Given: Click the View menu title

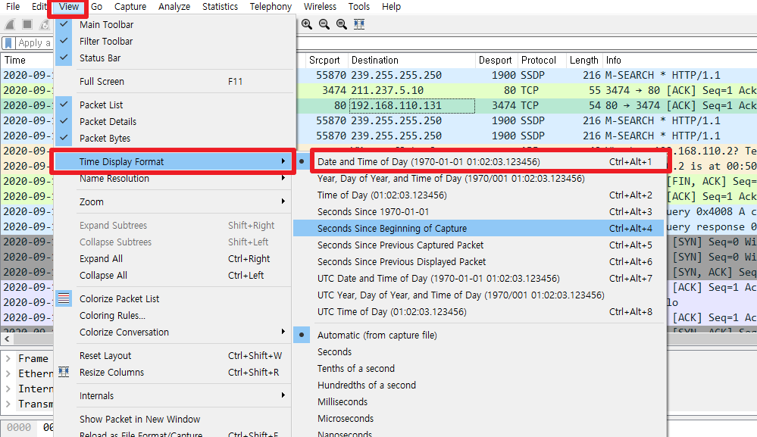Looking at the screenshot, I should pos(68,7).
